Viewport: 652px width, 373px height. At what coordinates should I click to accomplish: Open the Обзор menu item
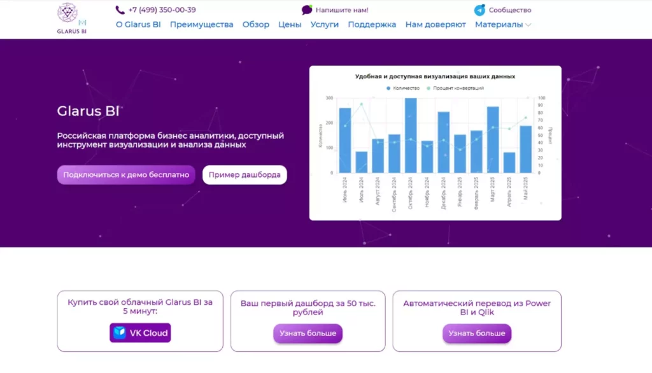tap(256, 25)
